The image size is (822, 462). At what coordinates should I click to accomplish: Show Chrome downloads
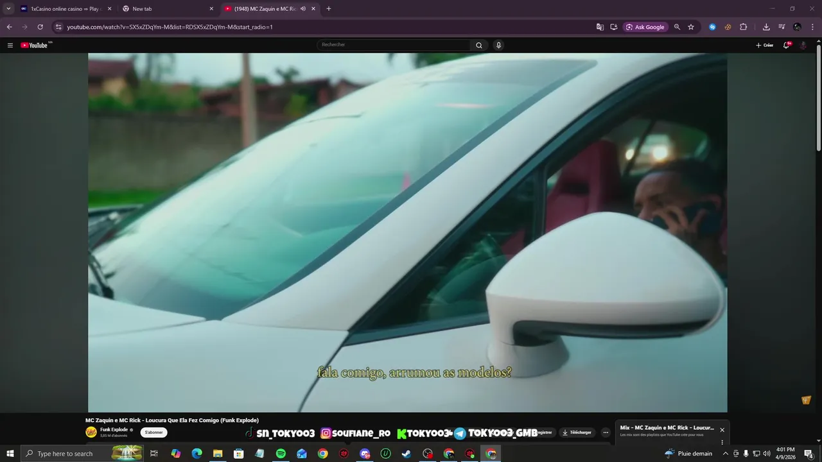(x=766, y=27)
